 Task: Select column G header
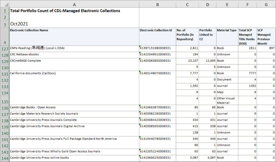pyautogui.click(x=266, y=4)
